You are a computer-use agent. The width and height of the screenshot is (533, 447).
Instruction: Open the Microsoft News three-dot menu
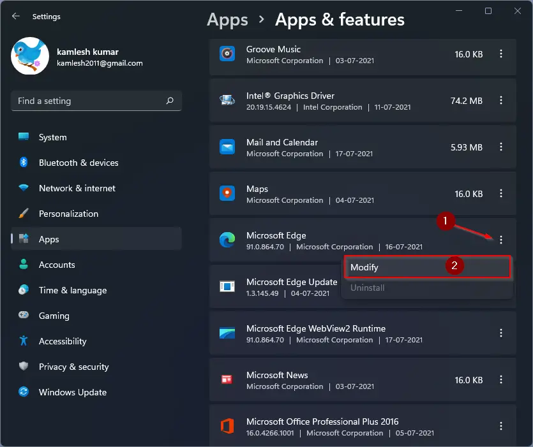[500, 379]
